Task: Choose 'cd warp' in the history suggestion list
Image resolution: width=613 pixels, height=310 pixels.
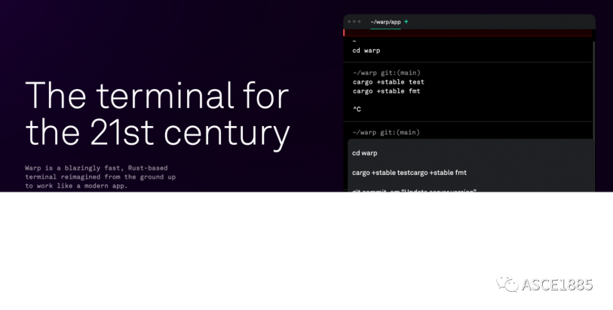Action: pyautogui.click(x=365, y=153)
